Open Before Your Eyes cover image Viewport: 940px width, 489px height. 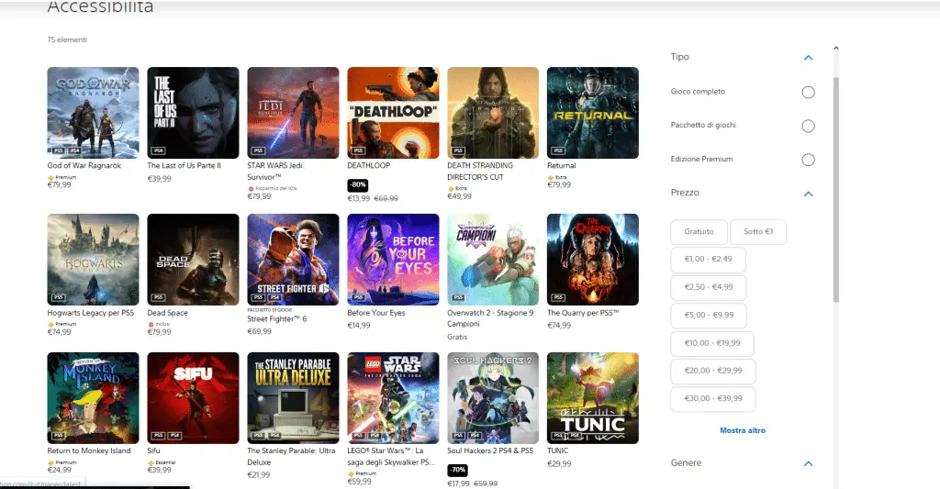(x=393, y=260)
